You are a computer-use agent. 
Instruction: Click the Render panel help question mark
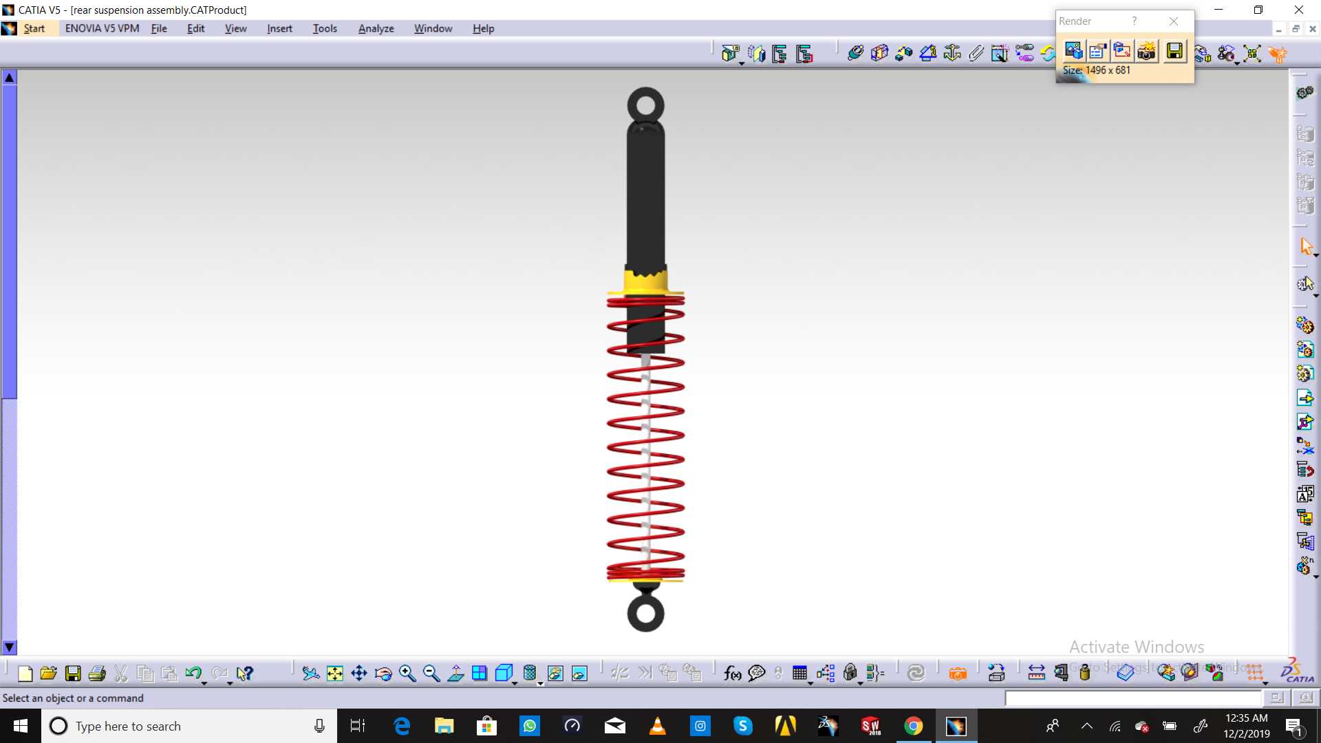1135,21
